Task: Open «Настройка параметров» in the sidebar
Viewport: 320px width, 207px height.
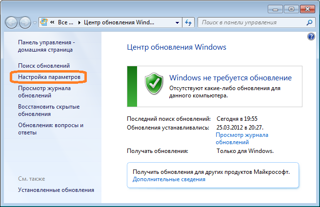Action: [x=49, y=77]
